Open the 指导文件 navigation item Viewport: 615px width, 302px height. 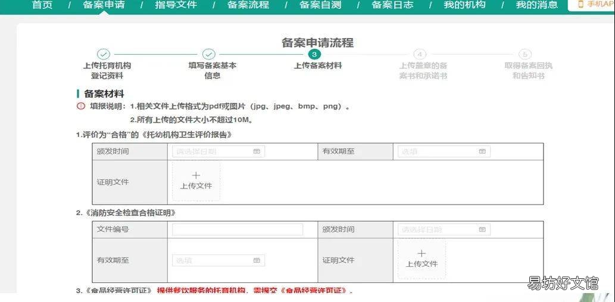pyautogui.click(x=176, y=5)
